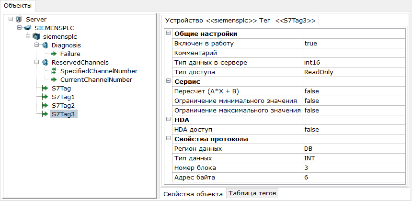The image size is (412, 201).
Task: Click the empty Комментарий value field
Action: coord(353,53)
